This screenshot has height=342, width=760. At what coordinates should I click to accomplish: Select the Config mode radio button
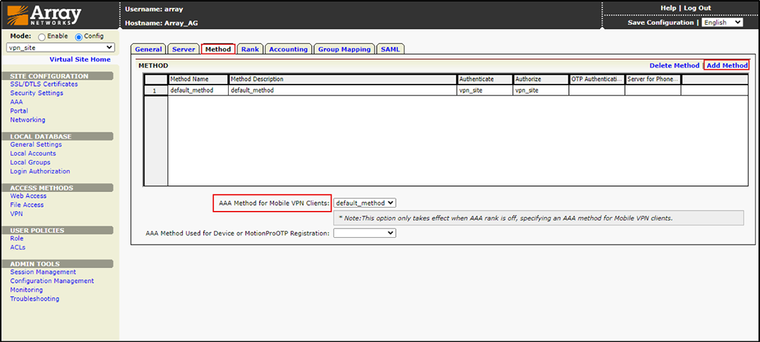tap(78, 37)
